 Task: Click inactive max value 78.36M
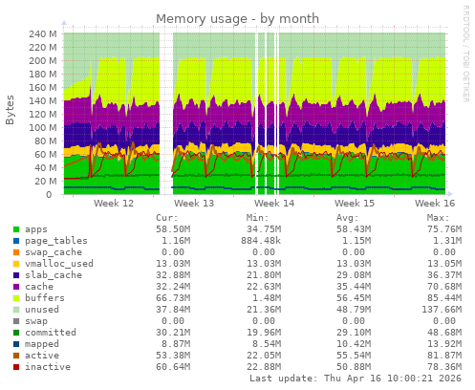pyautogui.click(x=444, y=367)
